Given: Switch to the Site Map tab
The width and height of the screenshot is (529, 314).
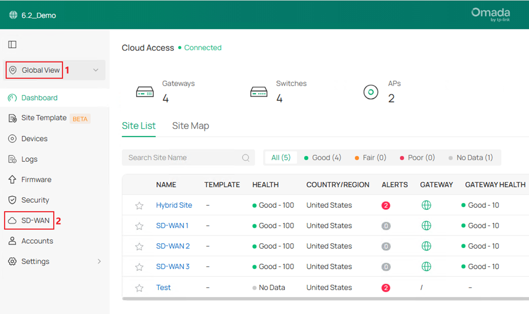Looking at the screenshot, I should coord(191,126).
